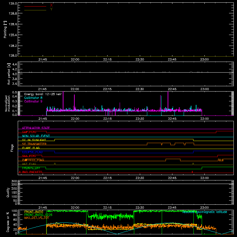Click the 'Flags' axis title
This screenshot has height=237, width=237.
click(x=12, y=148)
